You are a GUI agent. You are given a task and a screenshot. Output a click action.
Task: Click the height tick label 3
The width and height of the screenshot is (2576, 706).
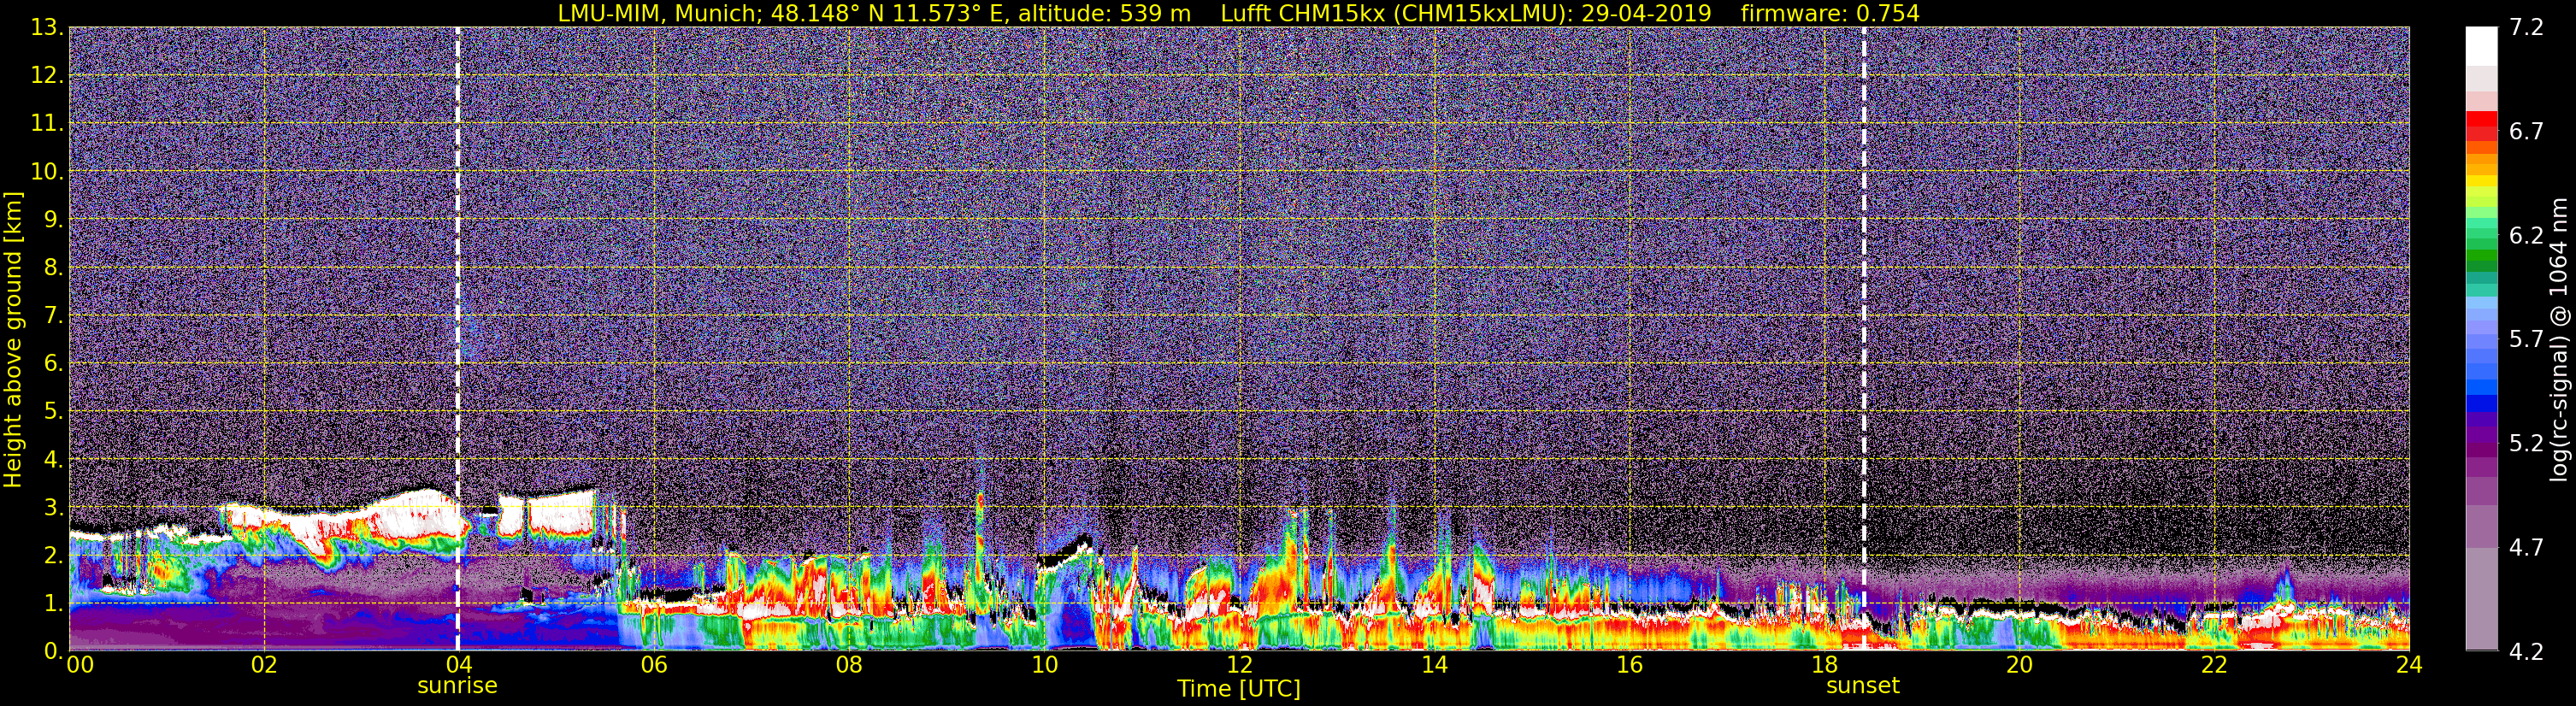52,507
